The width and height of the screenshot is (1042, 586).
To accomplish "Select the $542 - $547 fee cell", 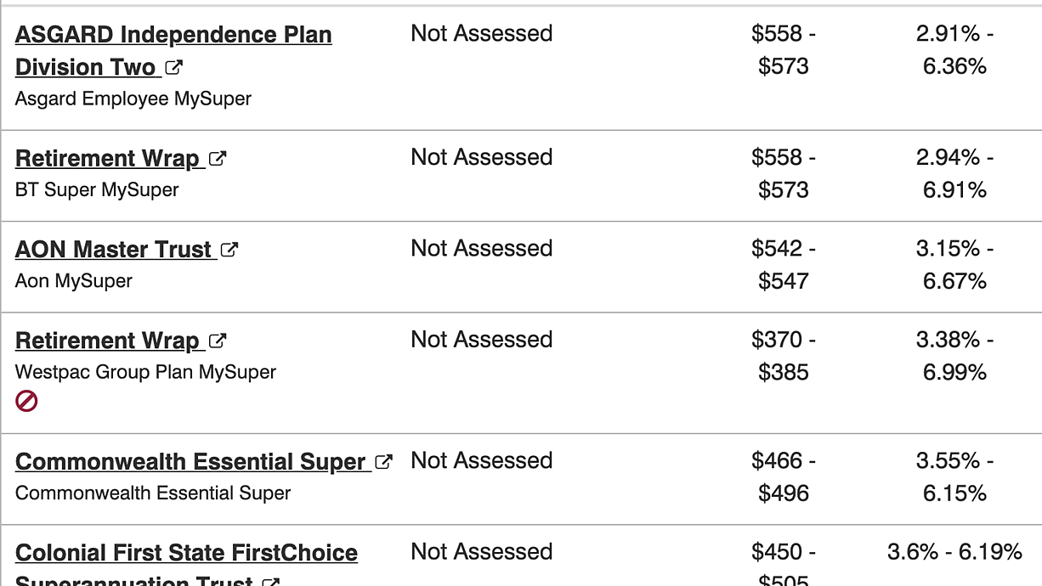I will tap(784, 264).
